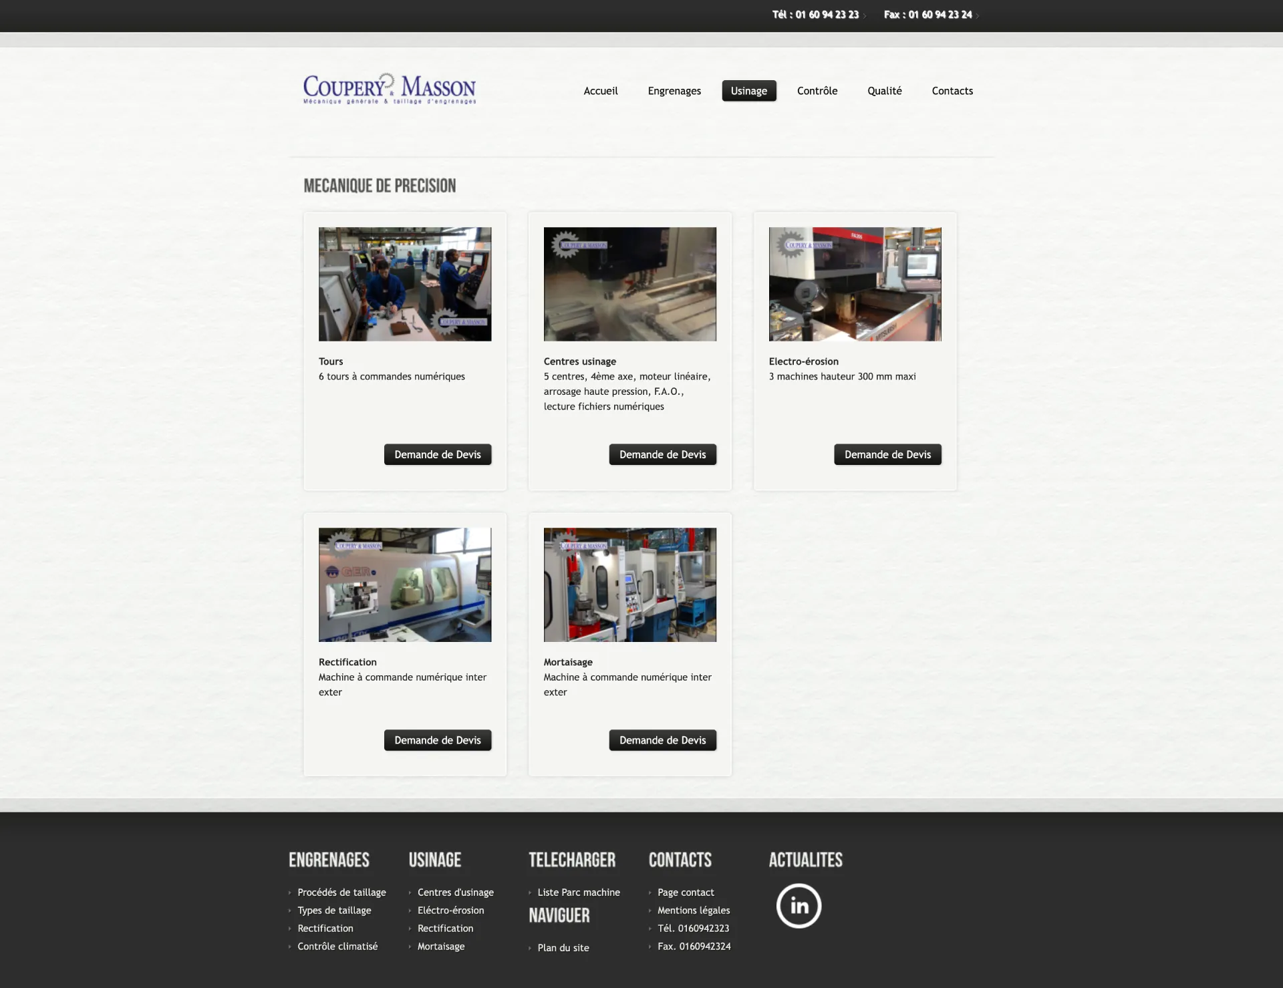Open the Page contact footer link
The width and height of the screenshot is (1283, 988).
click(x=686, y=892)
